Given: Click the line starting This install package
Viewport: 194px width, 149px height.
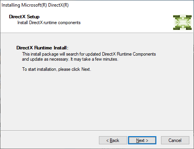Looking at the screenshot, I should point(89,54).
